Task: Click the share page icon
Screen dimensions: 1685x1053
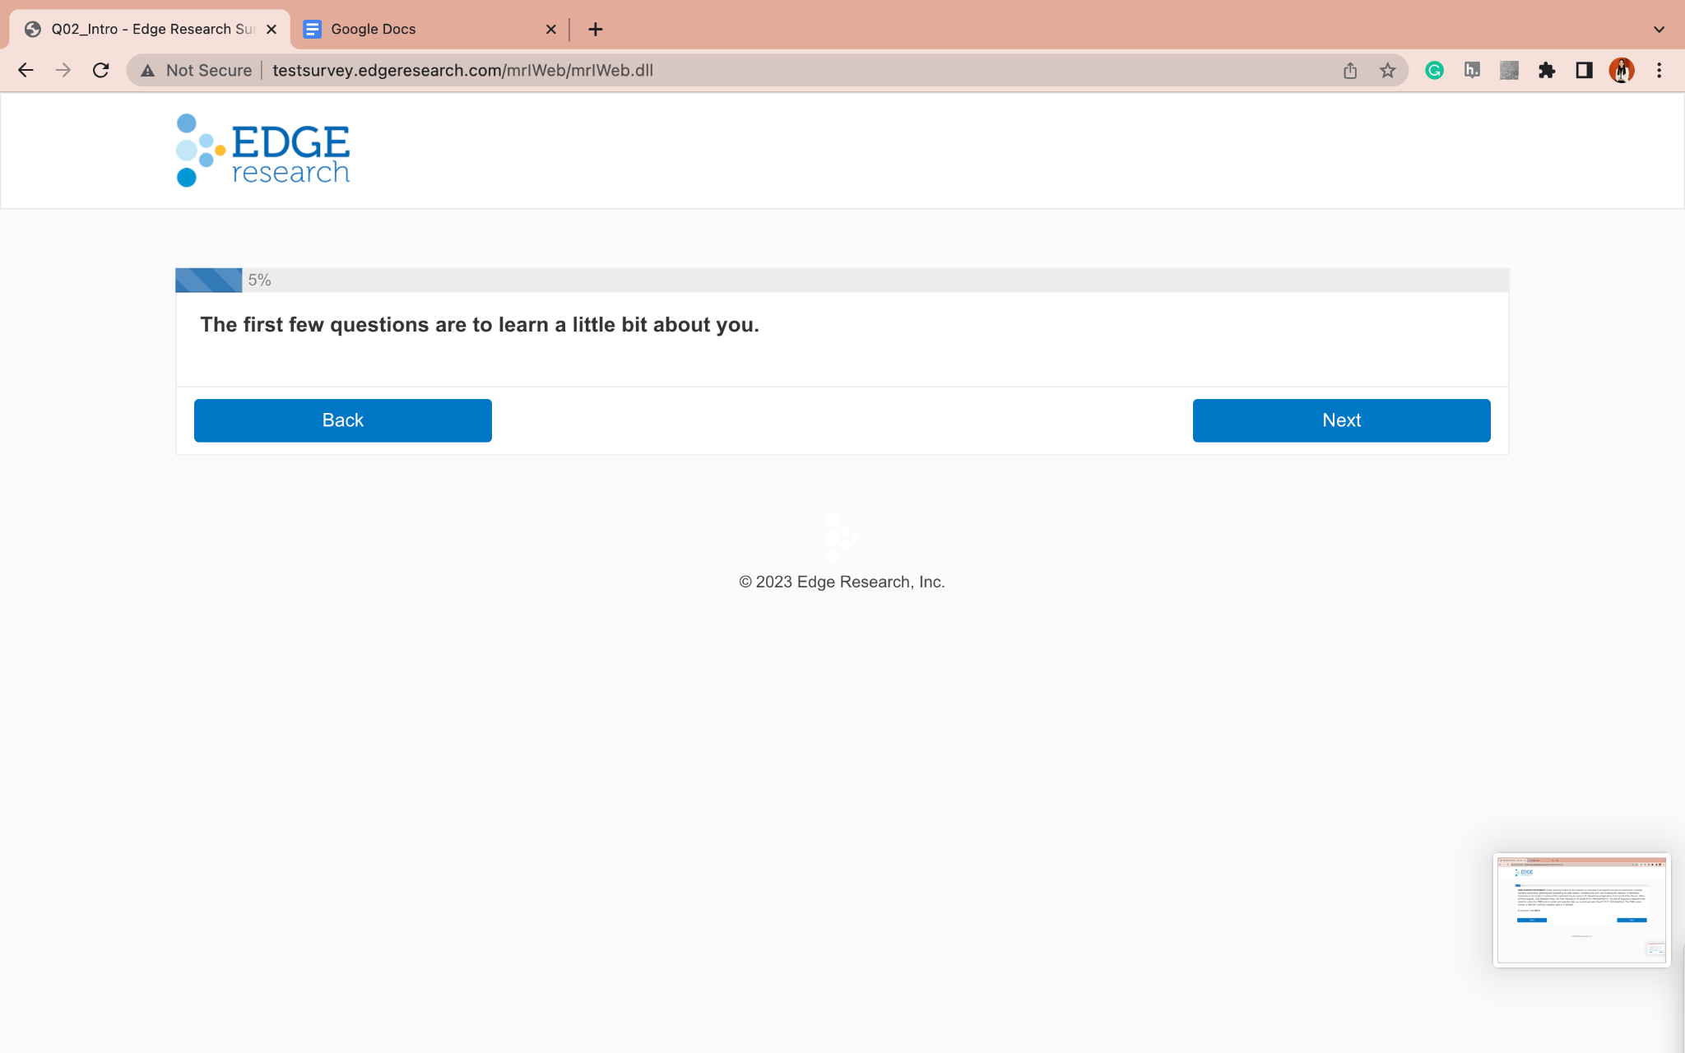Action: point(1350,71)
